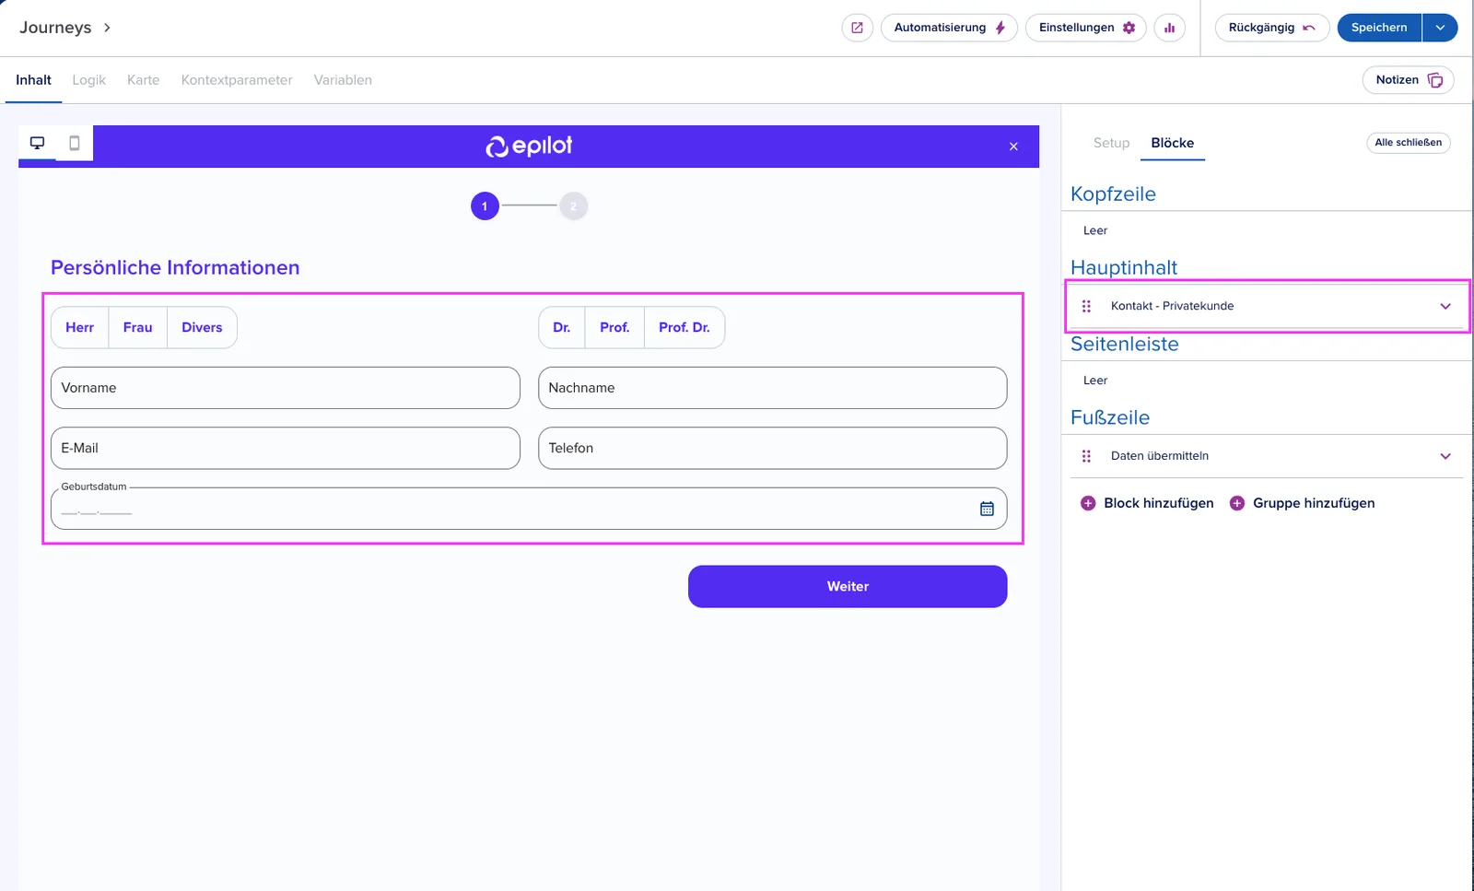The width and height of the screenshot is (1474, 891).
Task: Open the Variablen tab
Action: (343, 80)
